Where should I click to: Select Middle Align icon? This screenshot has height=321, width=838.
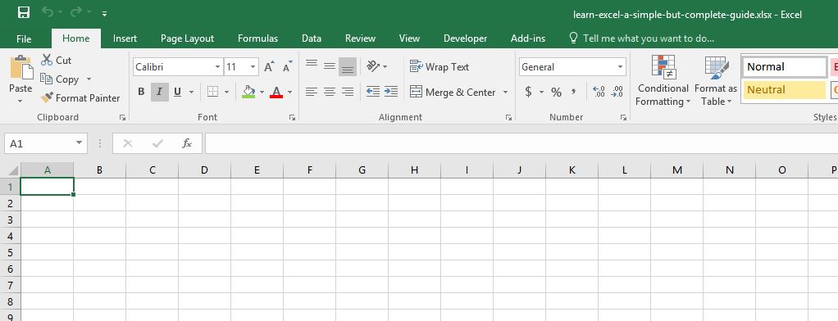click(330, 66)
